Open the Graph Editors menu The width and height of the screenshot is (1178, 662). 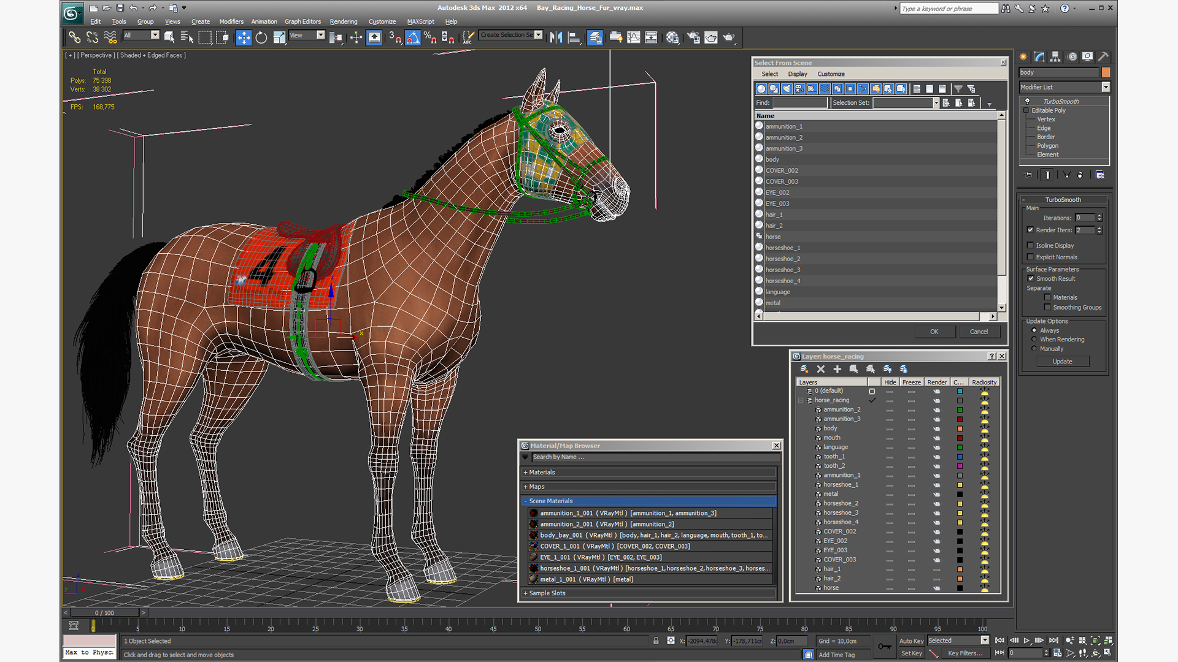[x=302, y=21]
